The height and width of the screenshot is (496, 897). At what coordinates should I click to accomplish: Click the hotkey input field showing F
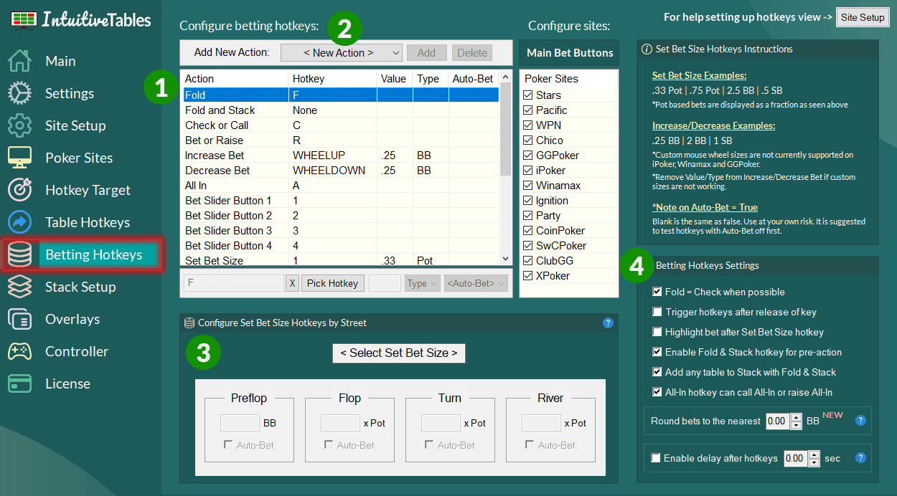coord(233,283)
